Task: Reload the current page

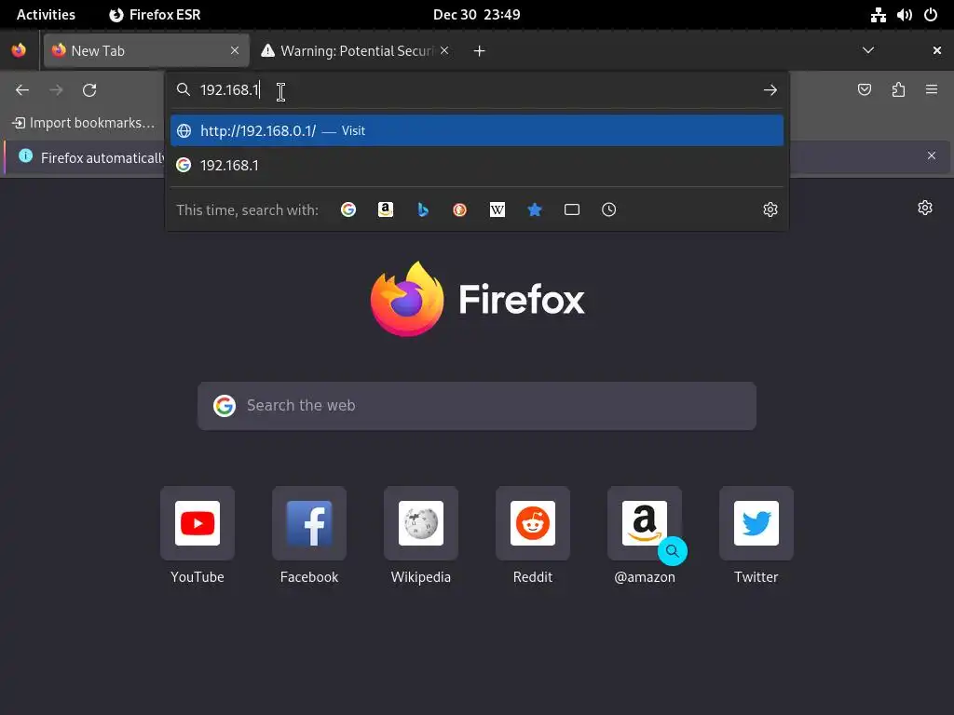Action: point(89,90)
